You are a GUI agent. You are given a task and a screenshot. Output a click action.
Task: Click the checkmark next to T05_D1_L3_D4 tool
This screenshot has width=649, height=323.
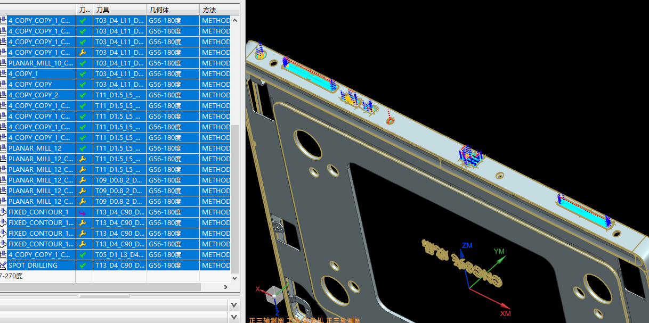point(83,254)
